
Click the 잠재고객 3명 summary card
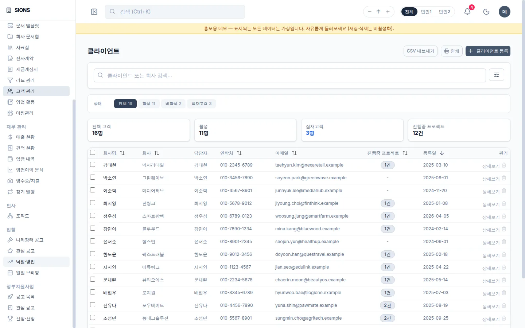pyautogui.click(x=352, y=130)
